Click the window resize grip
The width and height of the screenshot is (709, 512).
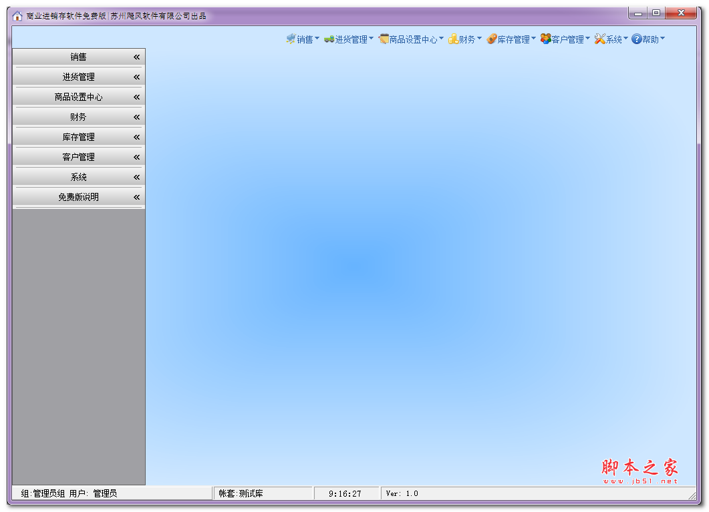pos(692,495)
